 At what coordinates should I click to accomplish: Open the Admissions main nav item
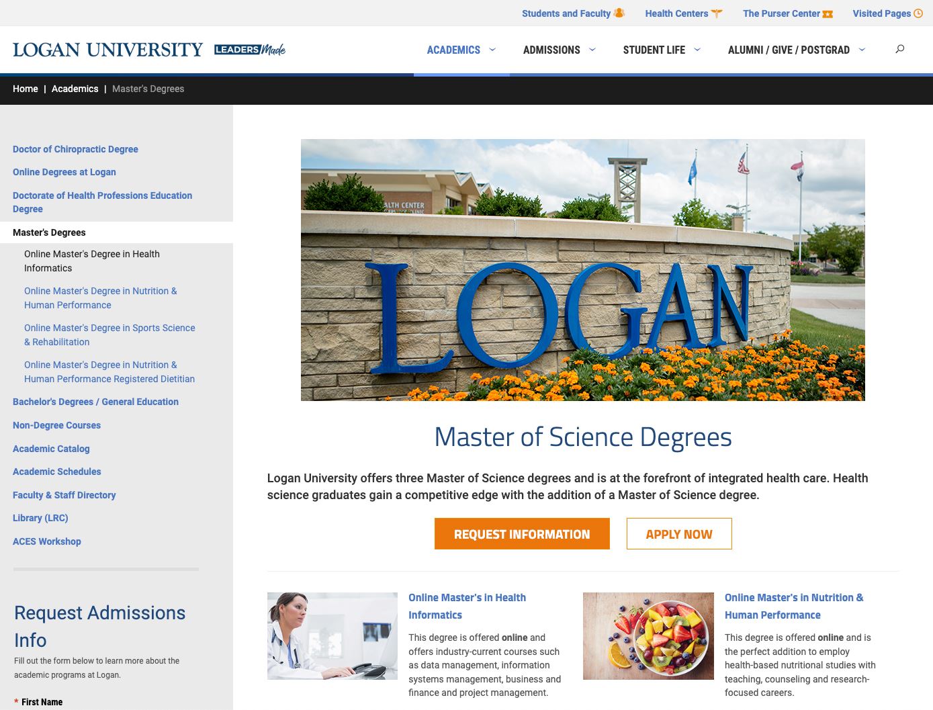pyautogui.click(x=551, y=50)
